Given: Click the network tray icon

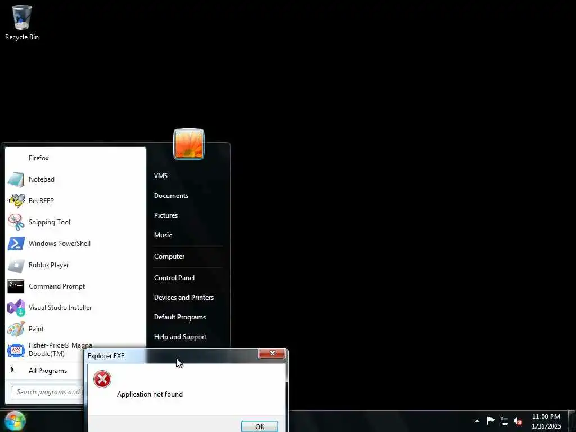Looking at the screenshot, I should click(505, 421).
